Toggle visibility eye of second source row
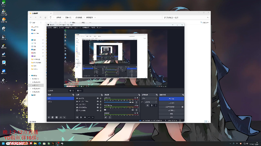The height and width of the screenshot is (146, 261). [x=98, y=101]
